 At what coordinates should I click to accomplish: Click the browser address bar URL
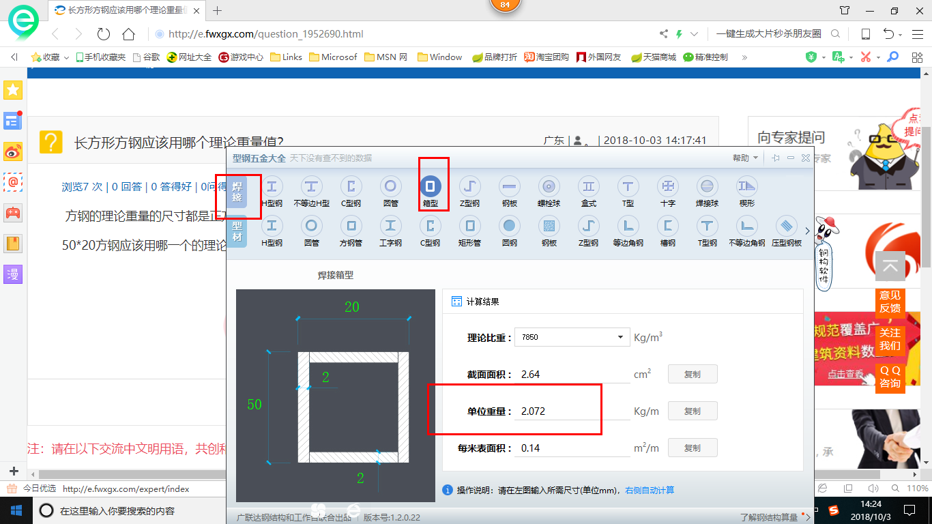[266, 34]
